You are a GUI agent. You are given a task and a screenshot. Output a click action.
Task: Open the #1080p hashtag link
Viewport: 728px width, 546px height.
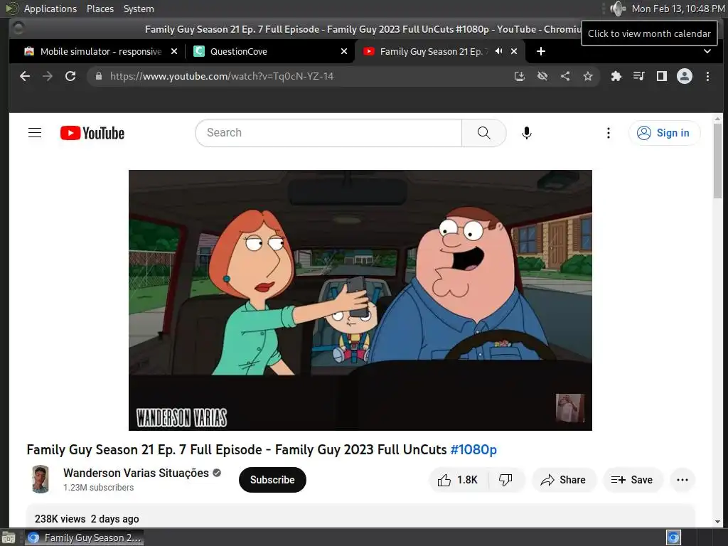click(473, 449)
